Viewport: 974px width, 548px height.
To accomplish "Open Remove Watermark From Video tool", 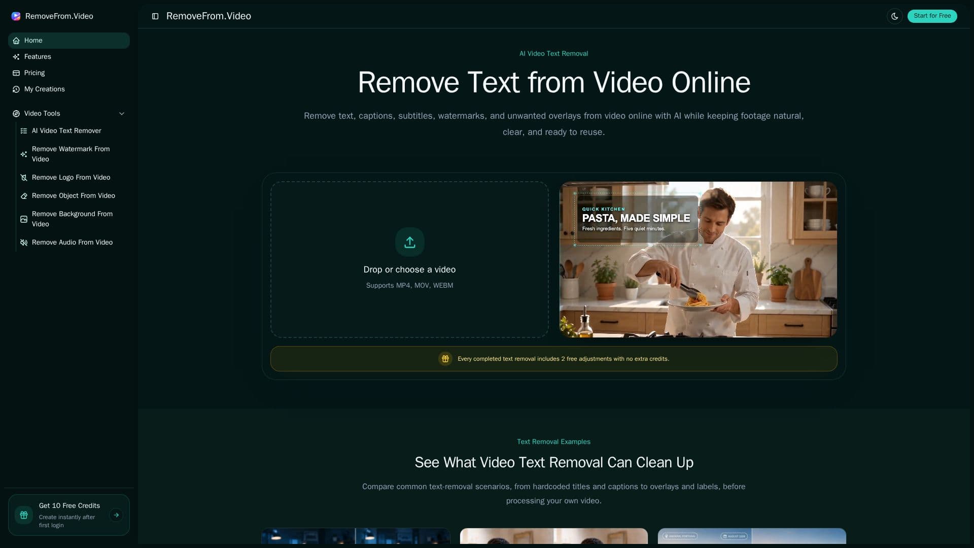I will [x=73, y=154].
